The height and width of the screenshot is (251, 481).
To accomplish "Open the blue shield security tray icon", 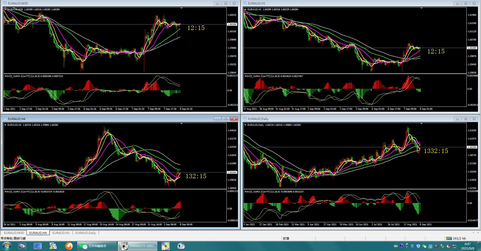I will pyautogui.click(x=418, y=246).
